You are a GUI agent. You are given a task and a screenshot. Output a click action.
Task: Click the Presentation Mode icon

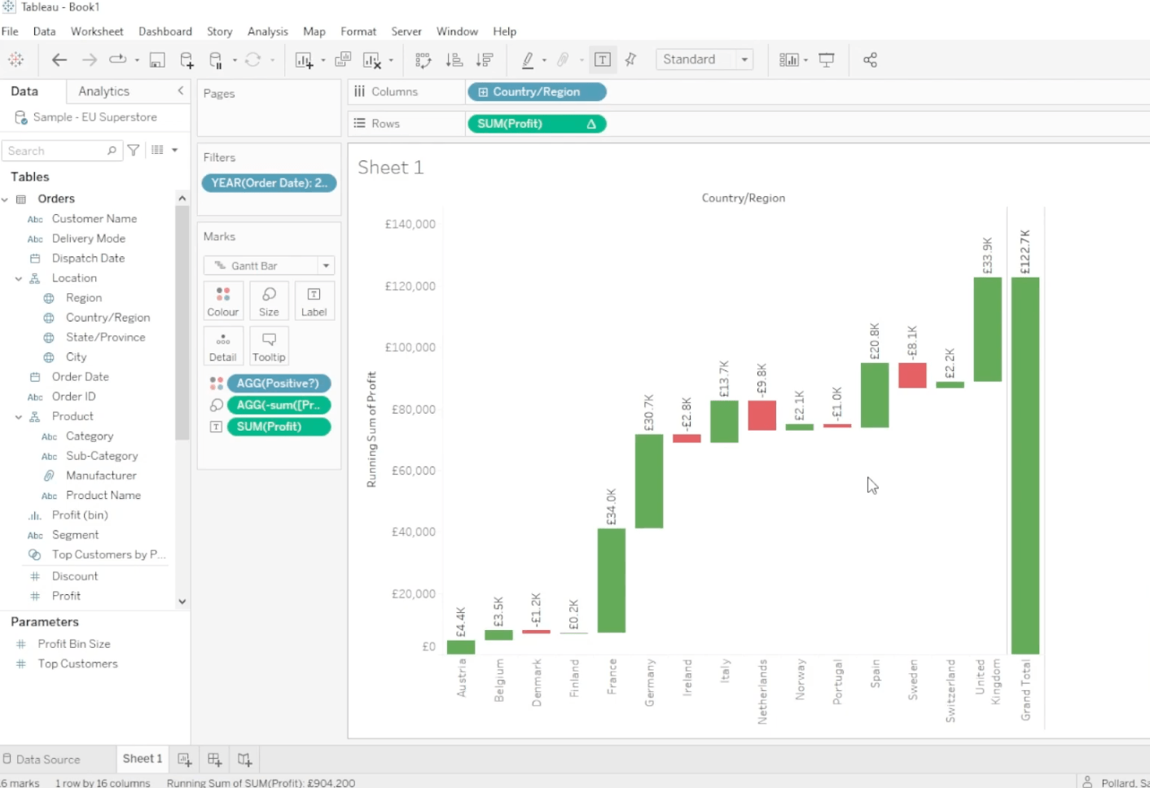(x=827, y=59)
